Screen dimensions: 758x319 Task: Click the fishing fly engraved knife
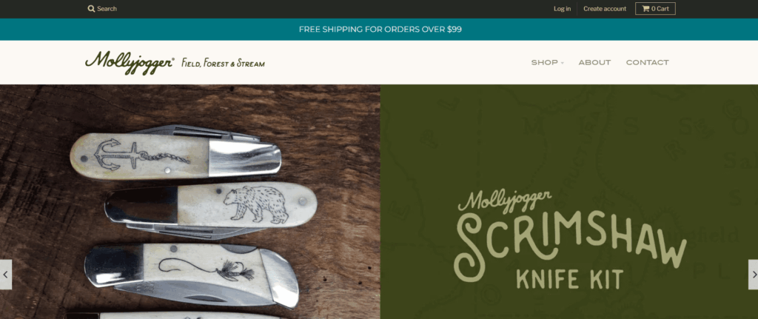[x=192, y=275]
